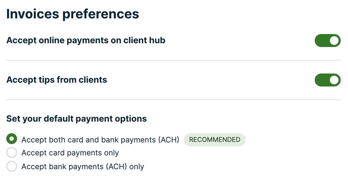This screenshot has height=180, width=348.
Task: Click the white dot inside the selected radio
Action: 12,139
